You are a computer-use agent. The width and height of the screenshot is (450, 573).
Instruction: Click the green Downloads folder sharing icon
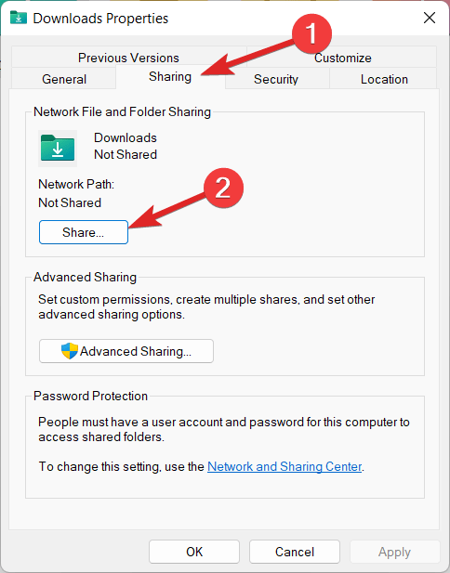tap(58, 148)
